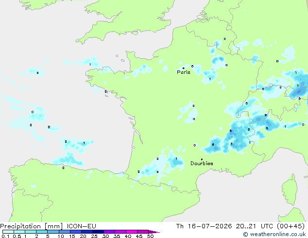Click the island of Corsica on the map
This screenshot has height=238, width=308.
pos(290,189)
